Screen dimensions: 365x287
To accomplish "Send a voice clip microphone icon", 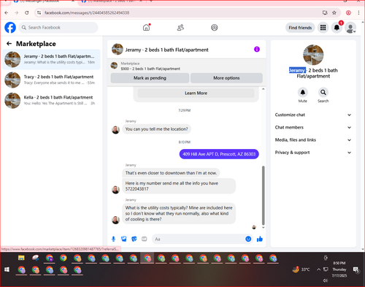I will pos(113,239).
